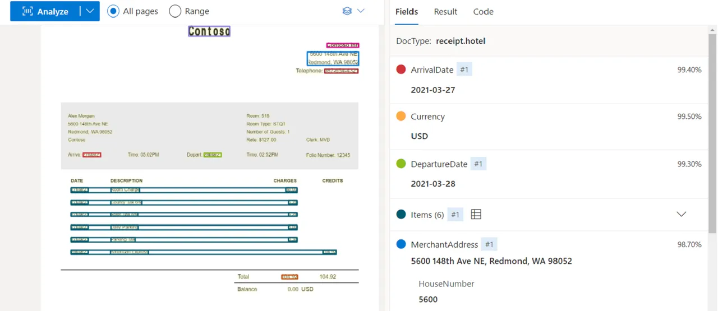Select the Items (6) field label
This screenshot has height=311, width=718.
click(x=427, y=215)
